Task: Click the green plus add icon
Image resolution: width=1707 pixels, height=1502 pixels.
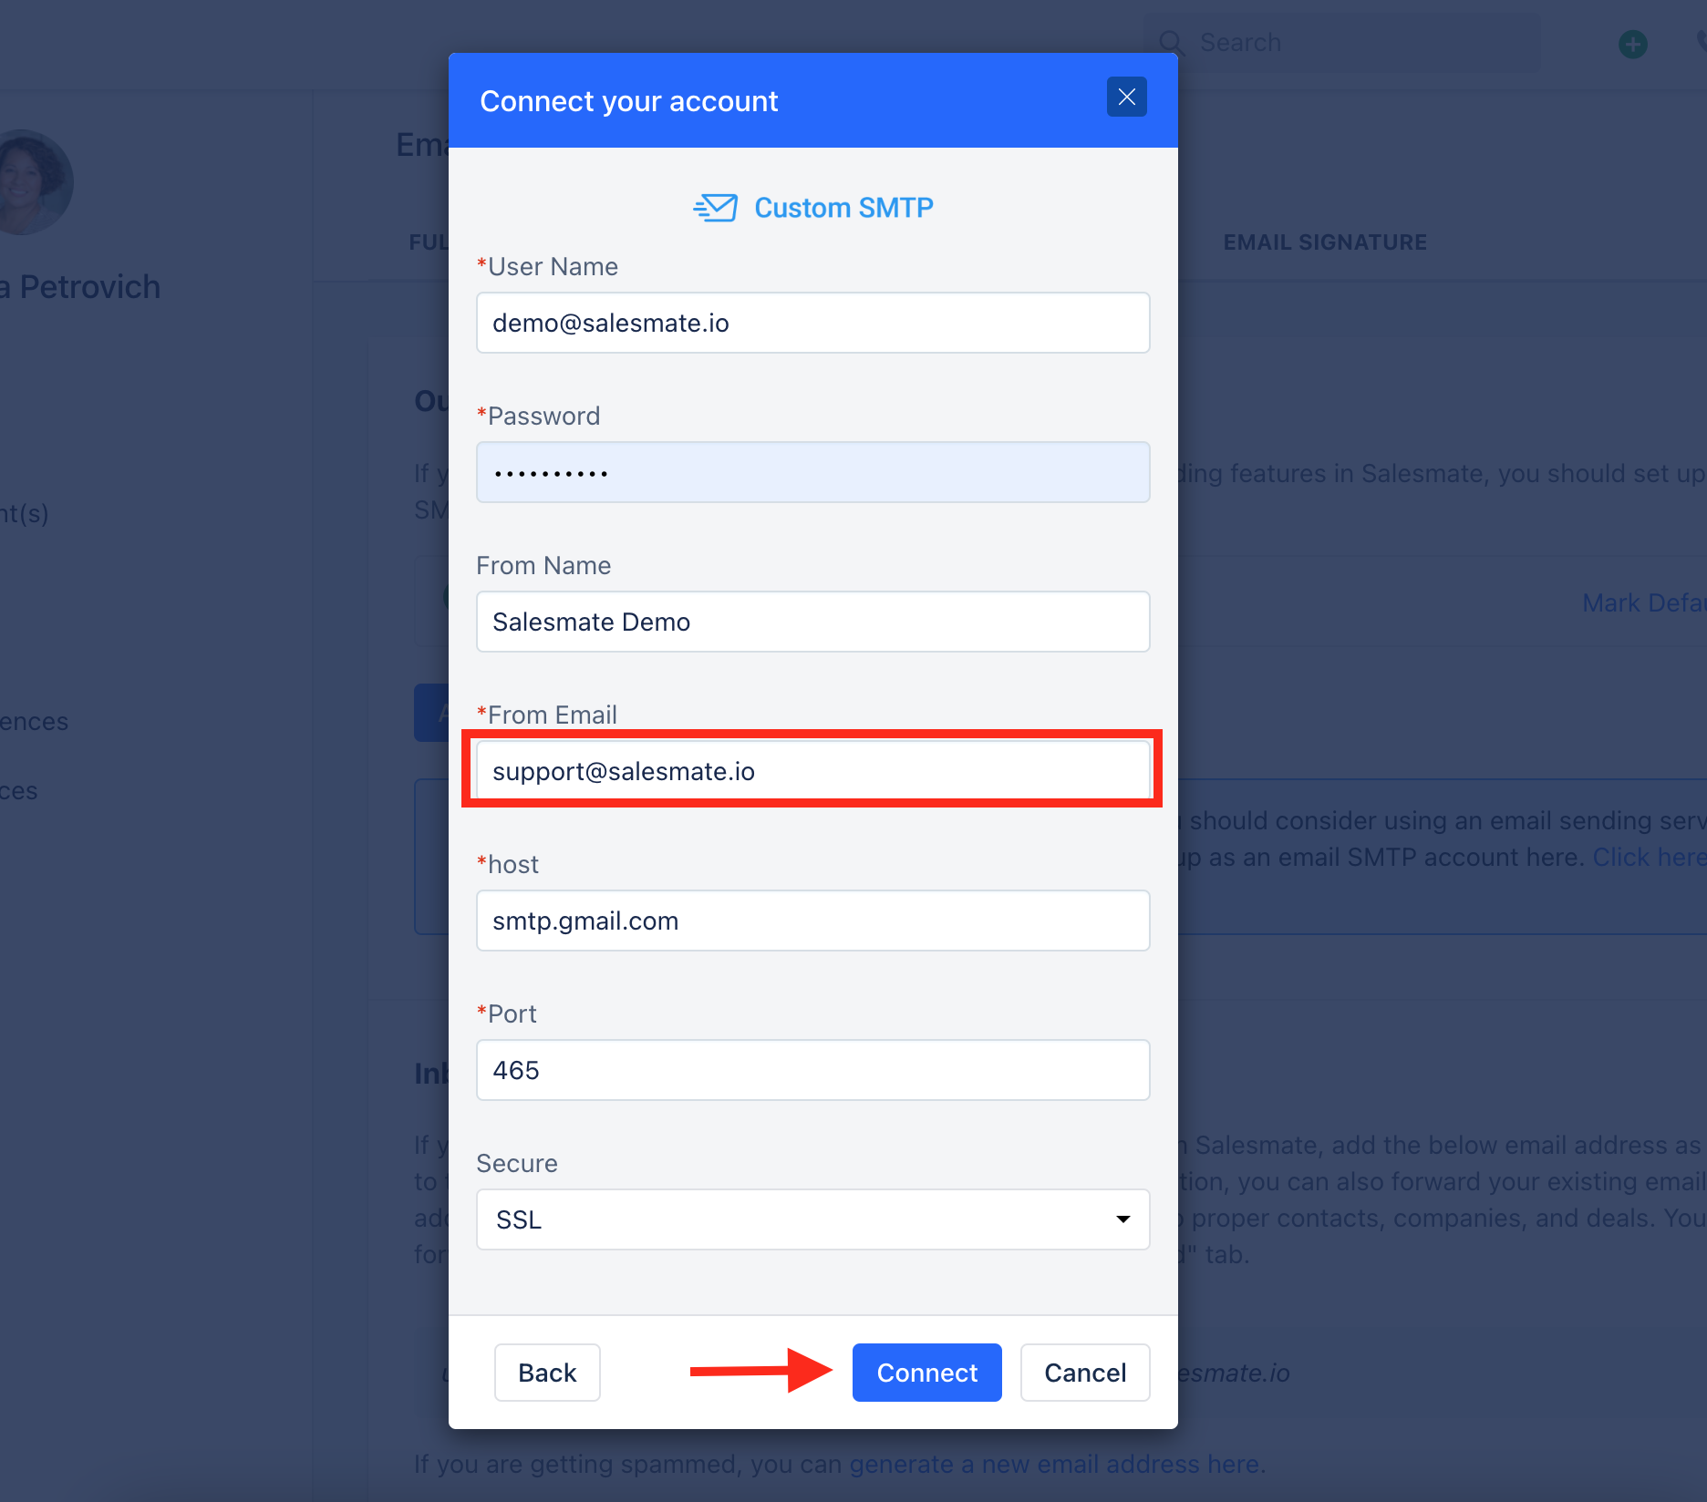Action: tap(1632, 44)
